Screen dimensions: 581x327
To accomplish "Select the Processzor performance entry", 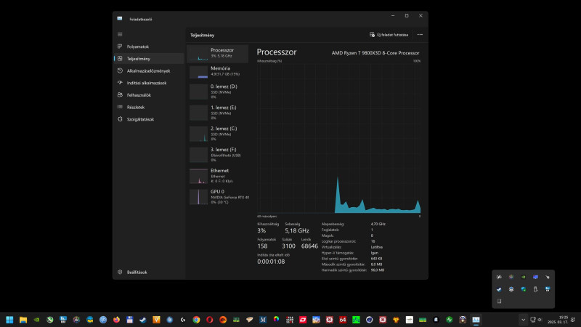I will click(x=218, y=53).
